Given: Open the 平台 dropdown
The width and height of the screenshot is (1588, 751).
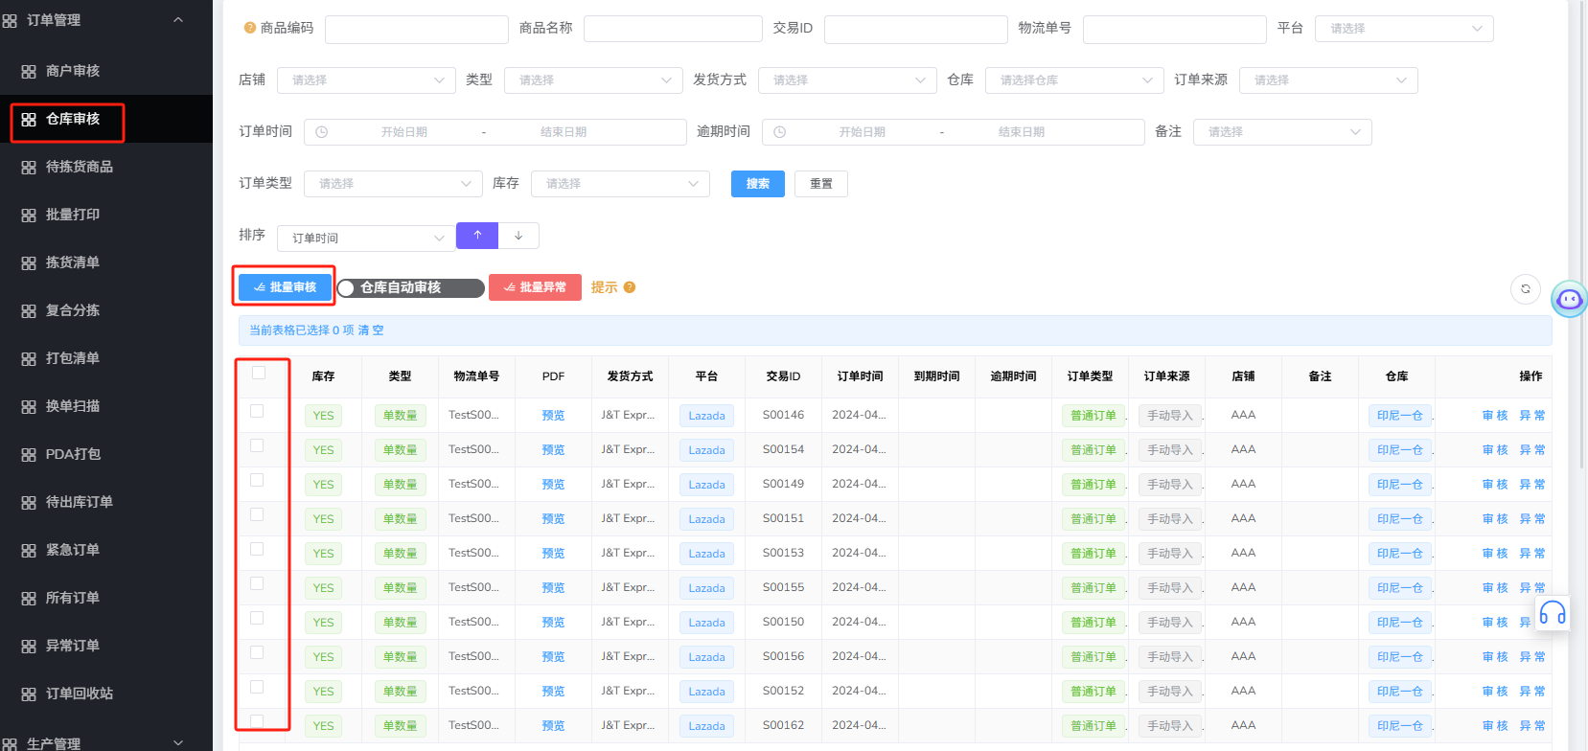Looking at the screenshot, I should point(1404,29).
